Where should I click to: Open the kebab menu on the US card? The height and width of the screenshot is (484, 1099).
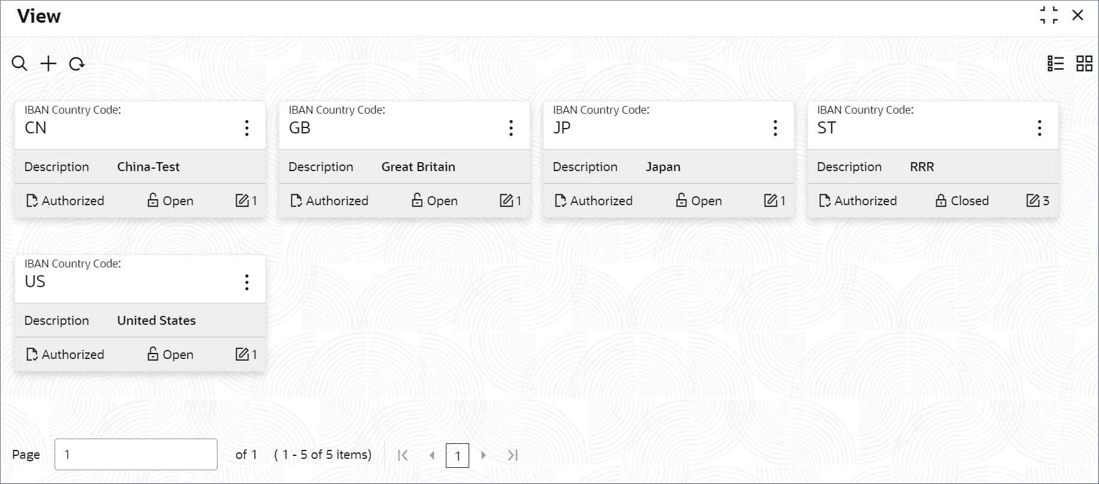point(247,282)
